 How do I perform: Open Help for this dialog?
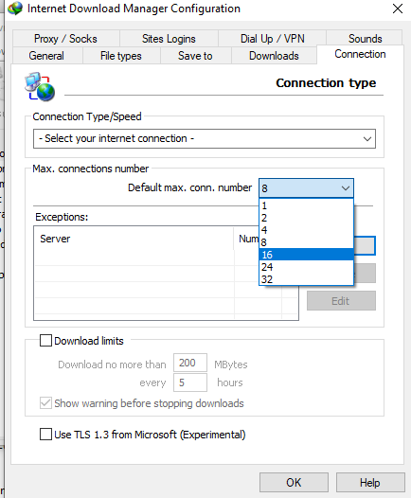point(370,483)
